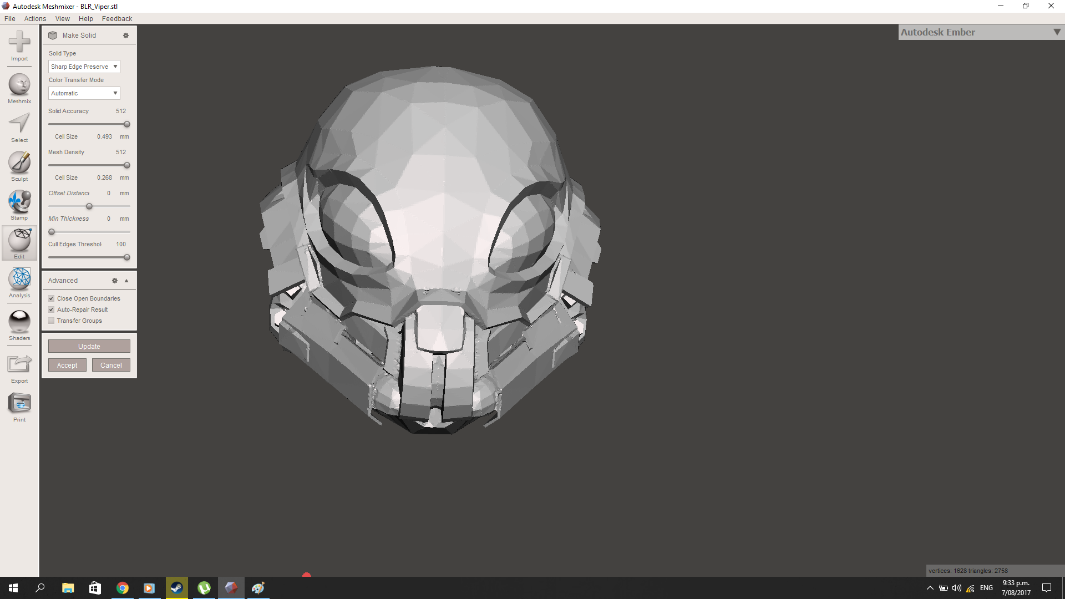Open the Edit tool

19,243
